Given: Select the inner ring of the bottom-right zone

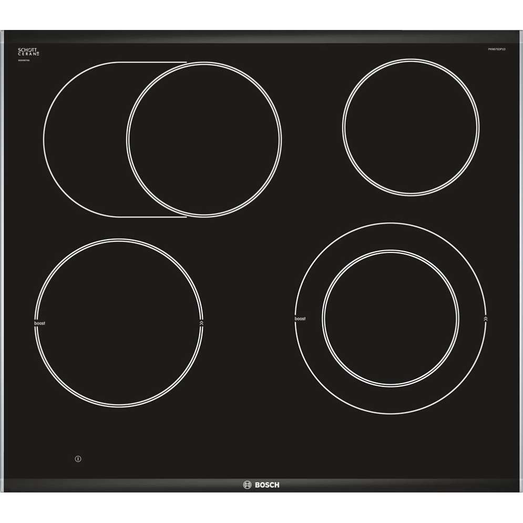Looking at the screenshot, I should pos(390,318).
